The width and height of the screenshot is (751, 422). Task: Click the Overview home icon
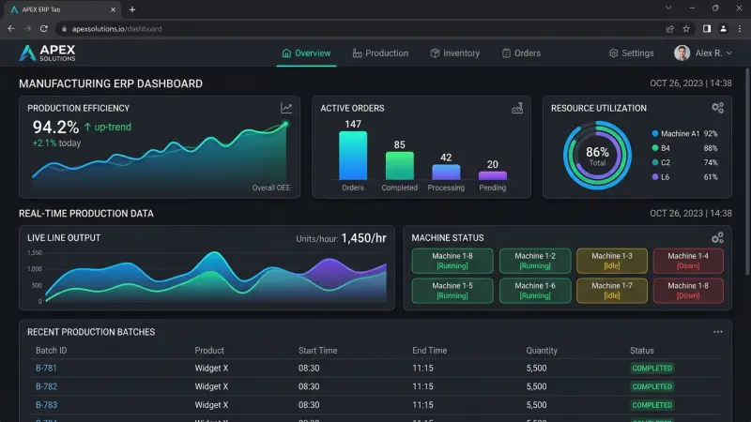coord(286,53)
